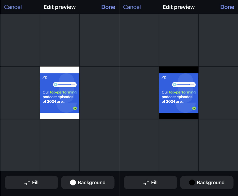Viewport: 238px width, 196px height.
Task: Click an empty grid cell beside the post
Action: pyautogui.click(x=20, y=92)
